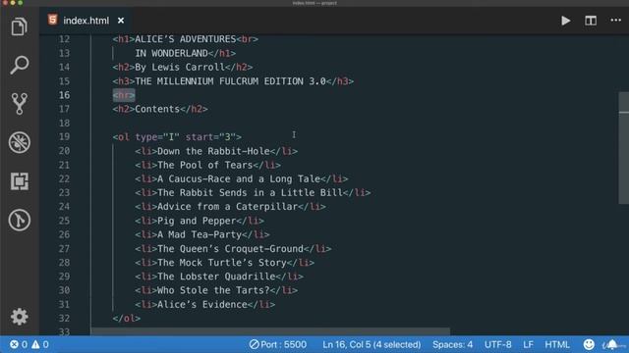This screenshot has height=353, width=629.
Task: Click text 'By Lewis Carroll'
Action: pos(179,67)
